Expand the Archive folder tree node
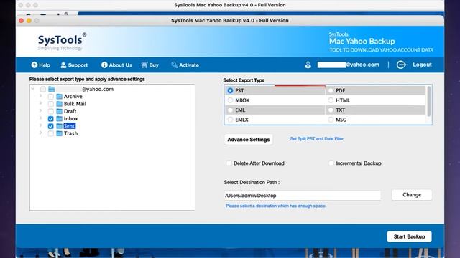The height and width of the screenshot is (258, 460). (x=41, y=95)
